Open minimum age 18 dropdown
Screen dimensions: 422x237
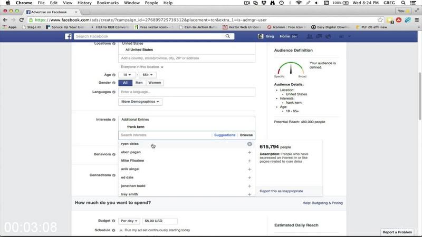(x=127, y=75)
